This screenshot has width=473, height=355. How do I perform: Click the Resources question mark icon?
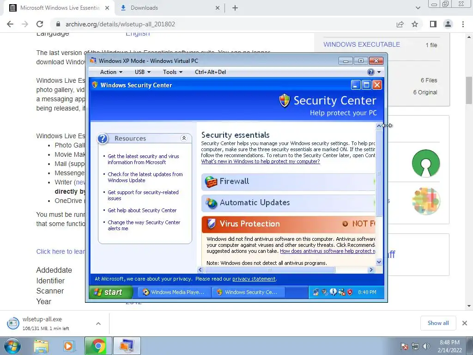coord(103,139)
